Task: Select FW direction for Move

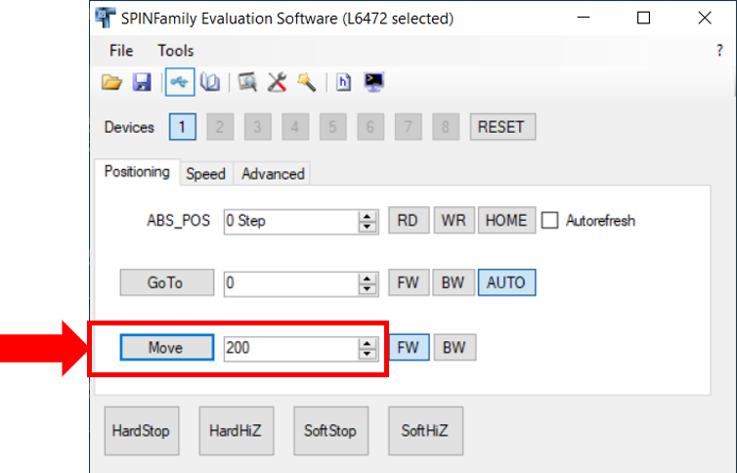Action: coord(409,348)
